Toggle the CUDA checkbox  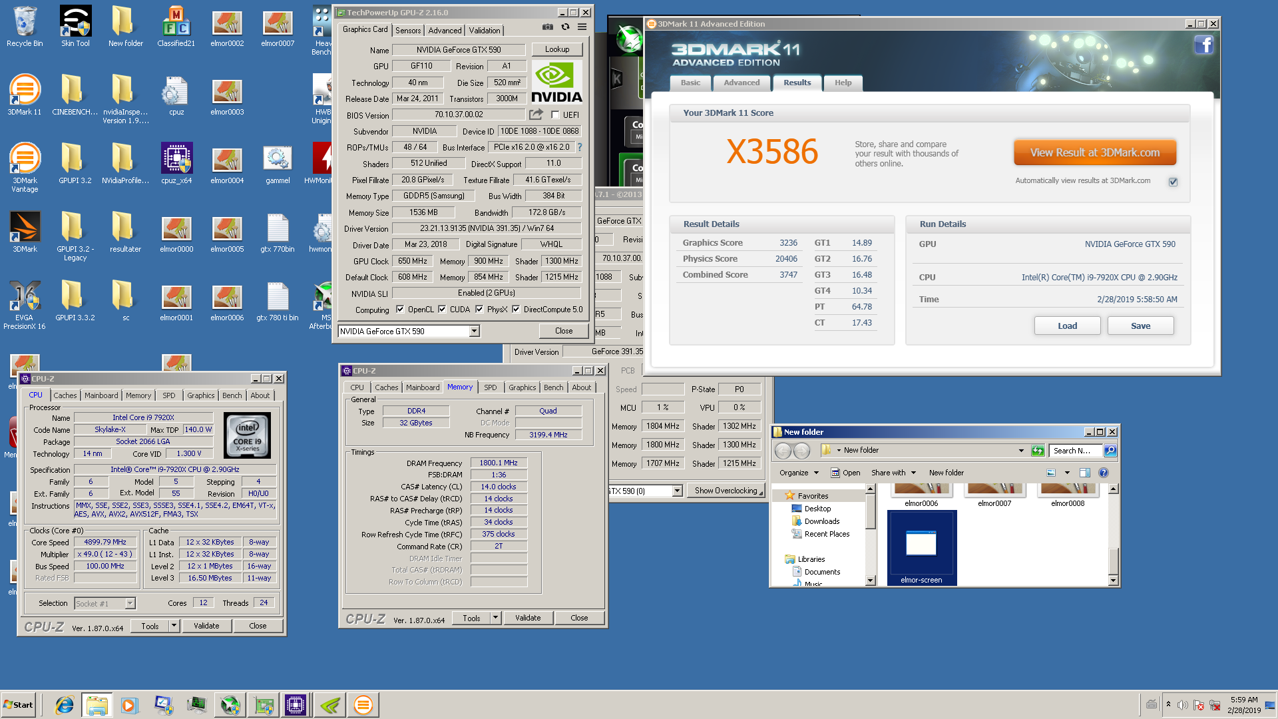pos(442,309)
